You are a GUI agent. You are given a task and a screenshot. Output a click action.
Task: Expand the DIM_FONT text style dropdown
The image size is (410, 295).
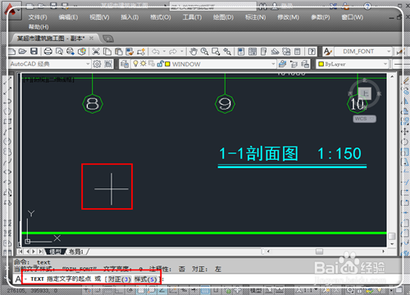[x=389, y=52]
